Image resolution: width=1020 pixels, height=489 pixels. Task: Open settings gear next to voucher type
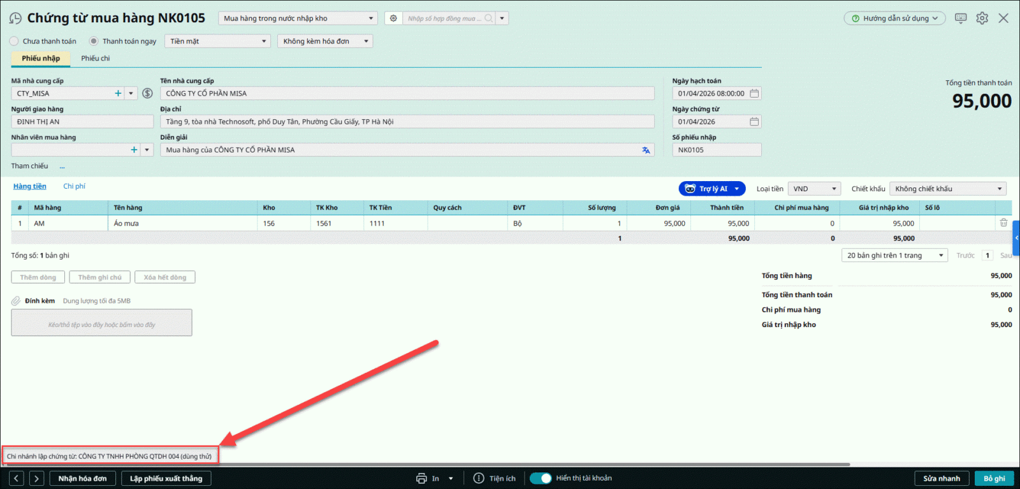point(393,18)
